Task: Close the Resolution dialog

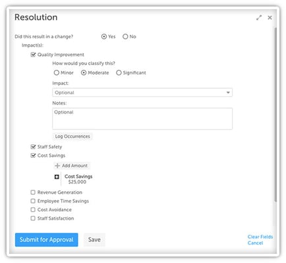Action: coord(270,18)
